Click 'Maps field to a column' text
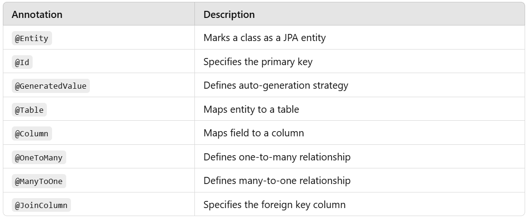The height and width of the screenshot is (217, 527). click(254, 133)
